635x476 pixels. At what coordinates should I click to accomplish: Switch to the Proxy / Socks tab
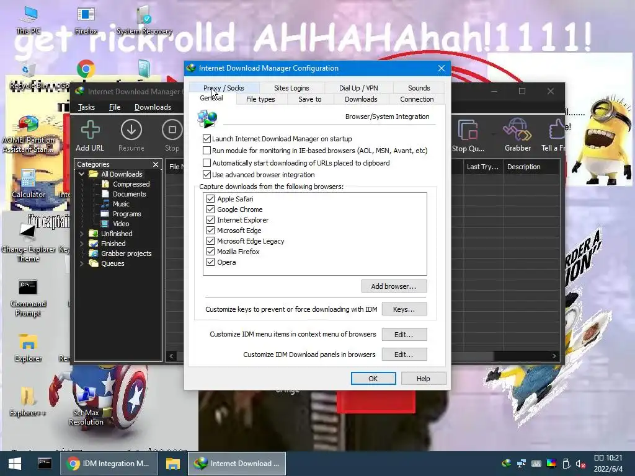pos(223,88)
